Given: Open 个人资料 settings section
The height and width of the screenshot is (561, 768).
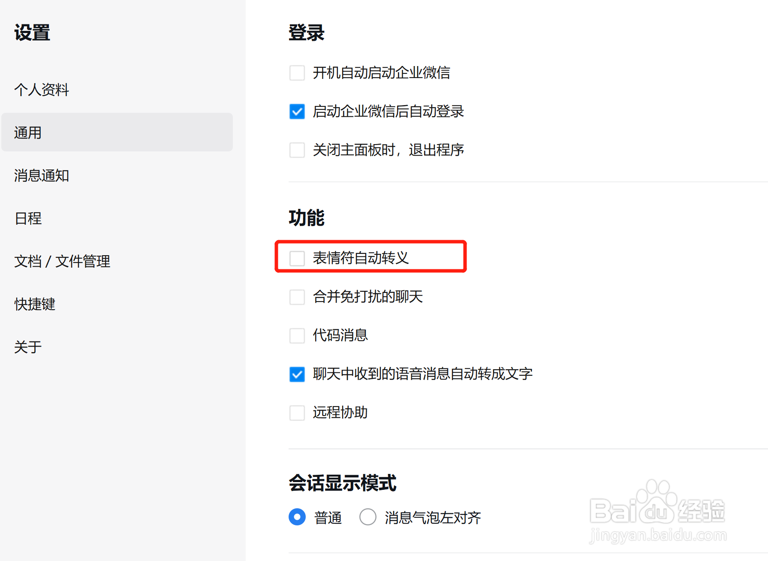Looking at the screenshot, I should point(42,90).
